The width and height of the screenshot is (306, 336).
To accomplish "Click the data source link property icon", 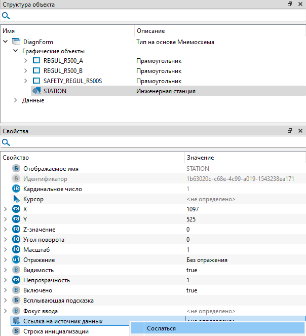I will [x=16, y=321].
